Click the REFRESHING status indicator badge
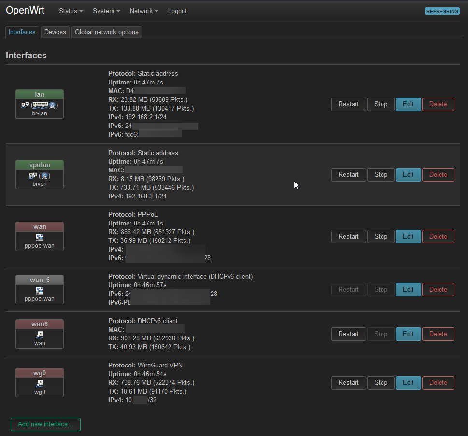Screen dimensions: 468x436 (x=442, y=11)
